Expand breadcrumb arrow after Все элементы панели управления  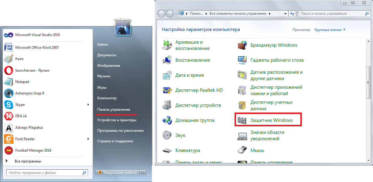pyautogui.click(x=270, y=14)
